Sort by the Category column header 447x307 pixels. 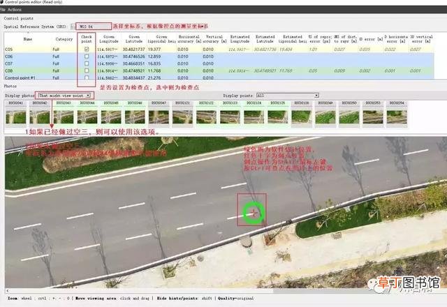(x=64, y=39)
